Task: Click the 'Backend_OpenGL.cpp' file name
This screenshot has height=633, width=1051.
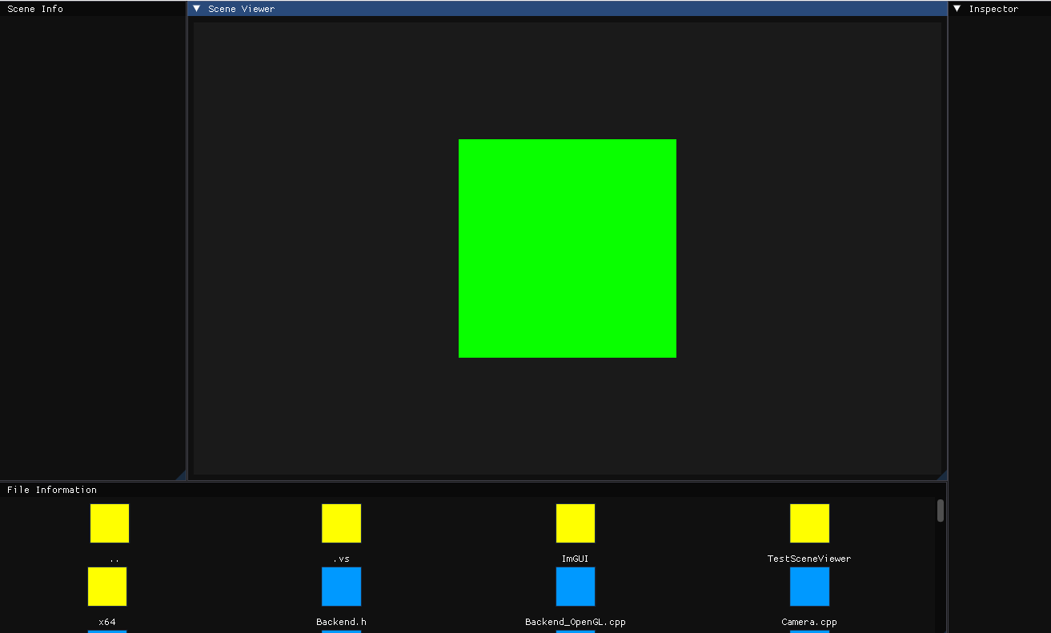Action: coord(576,622)
